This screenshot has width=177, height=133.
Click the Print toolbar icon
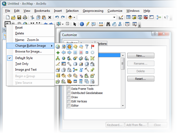(25, 17)
